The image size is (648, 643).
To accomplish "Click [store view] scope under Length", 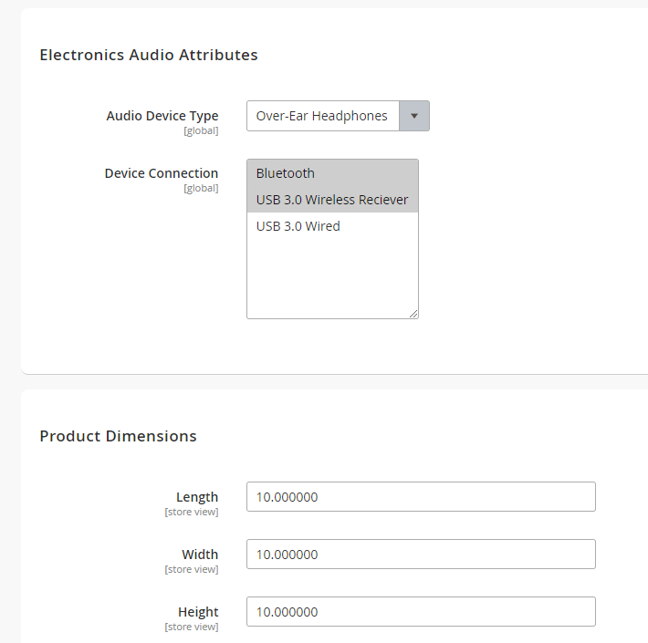I will 192,512.
